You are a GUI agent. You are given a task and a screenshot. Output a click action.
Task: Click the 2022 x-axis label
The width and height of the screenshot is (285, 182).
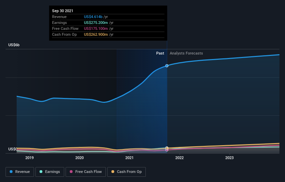179,158
